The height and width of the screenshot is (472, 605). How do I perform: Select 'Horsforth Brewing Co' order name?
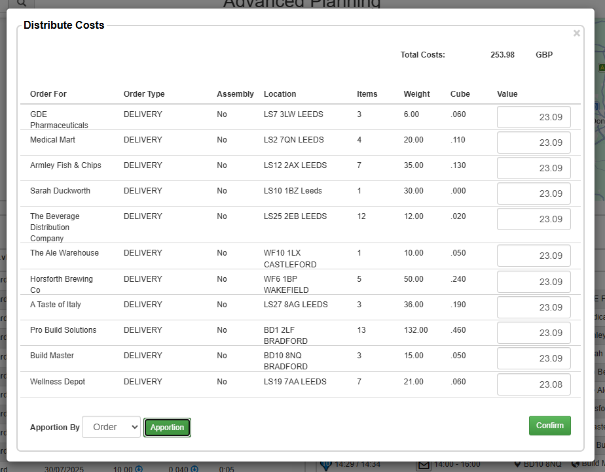click(62, 284)
